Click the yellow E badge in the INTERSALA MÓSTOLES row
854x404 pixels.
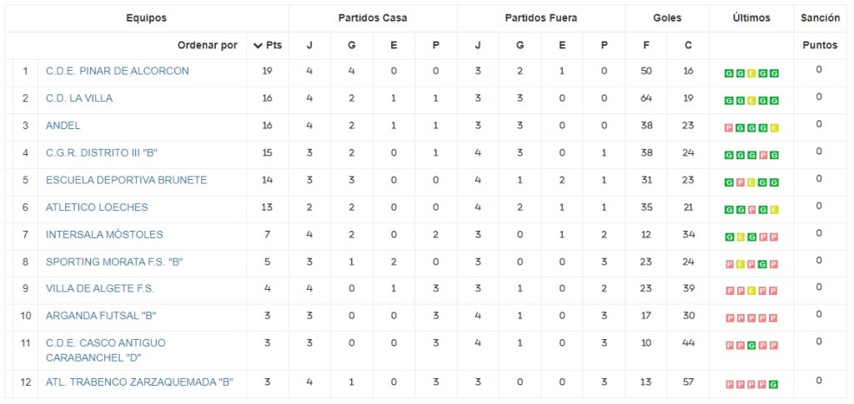coord(741,237)
